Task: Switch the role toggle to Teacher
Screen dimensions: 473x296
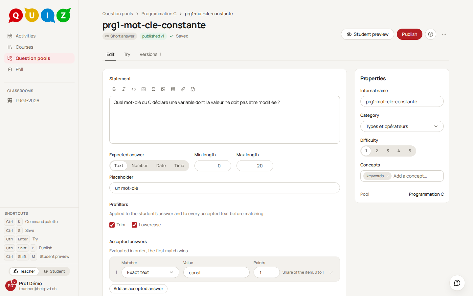Action: tap(24, 271)
